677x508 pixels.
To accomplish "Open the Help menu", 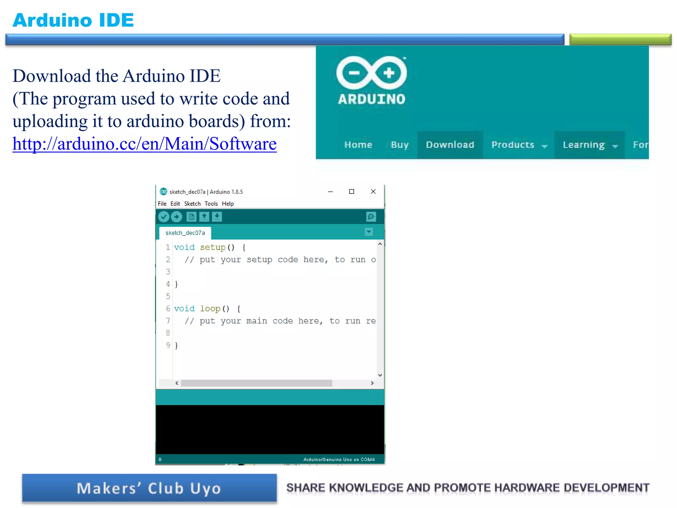I will [x=228, y=204].
